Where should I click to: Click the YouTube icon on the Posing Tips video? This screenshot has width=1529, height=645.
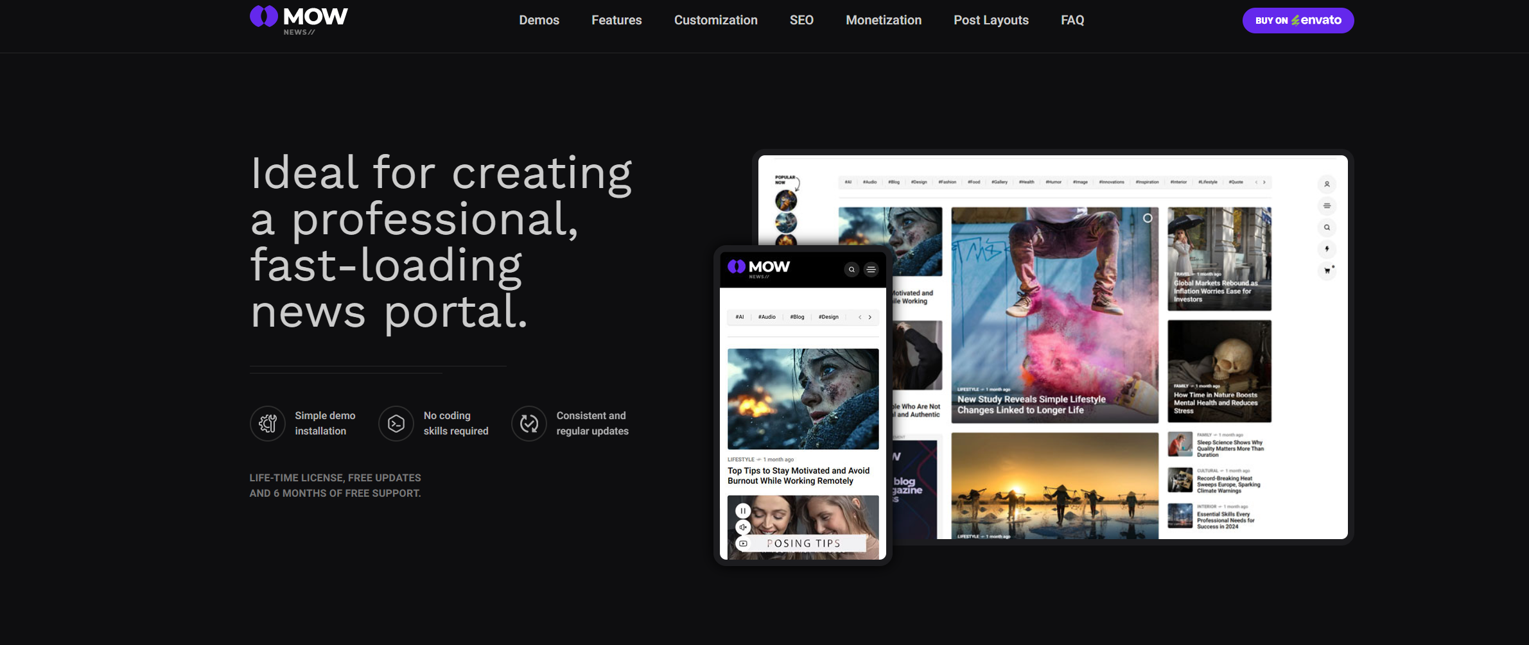743,544
